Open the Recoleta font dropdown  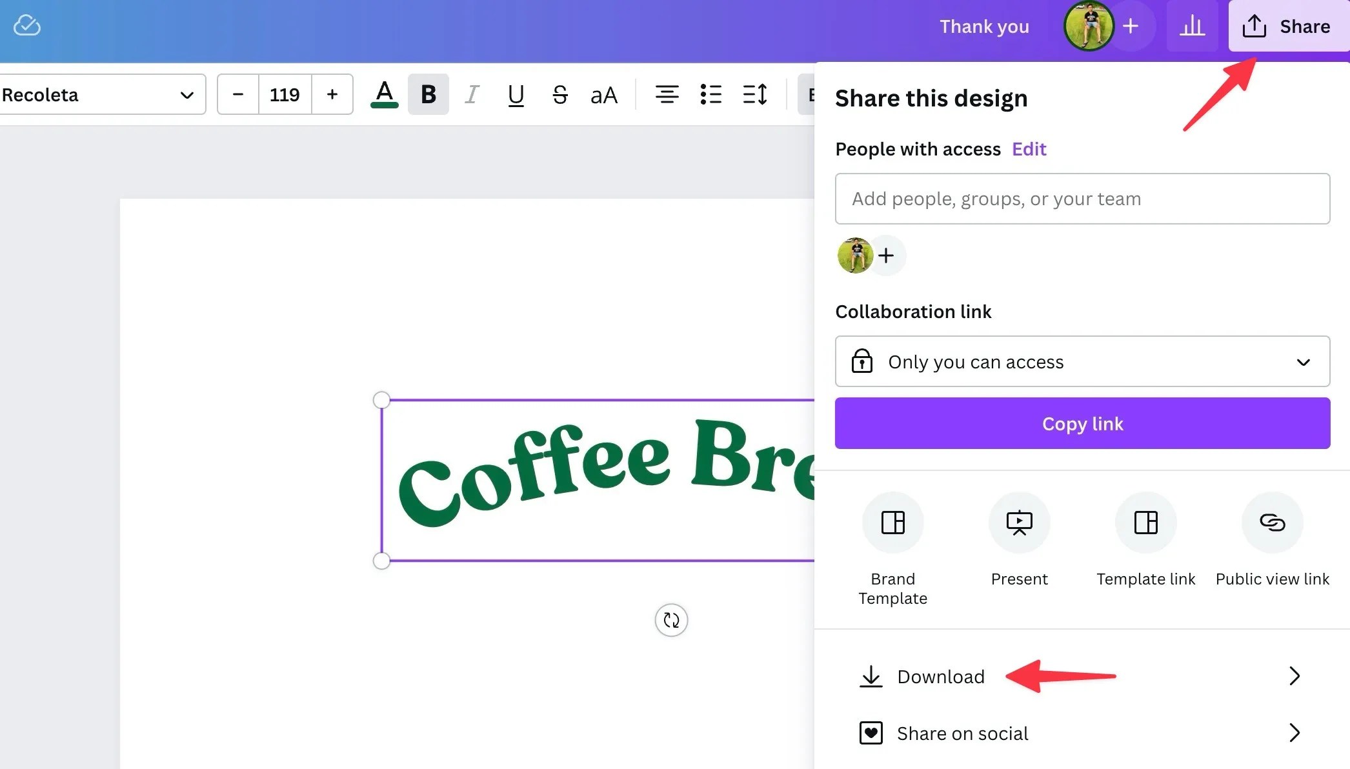[103, 94]
